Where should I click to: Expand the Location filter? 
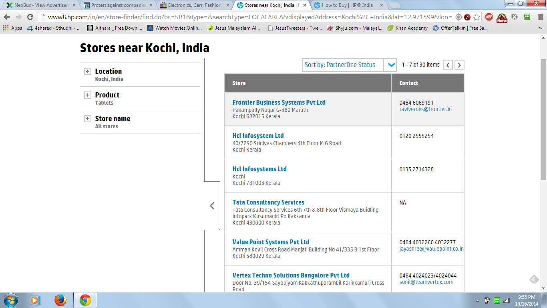[x=87, y=71]
